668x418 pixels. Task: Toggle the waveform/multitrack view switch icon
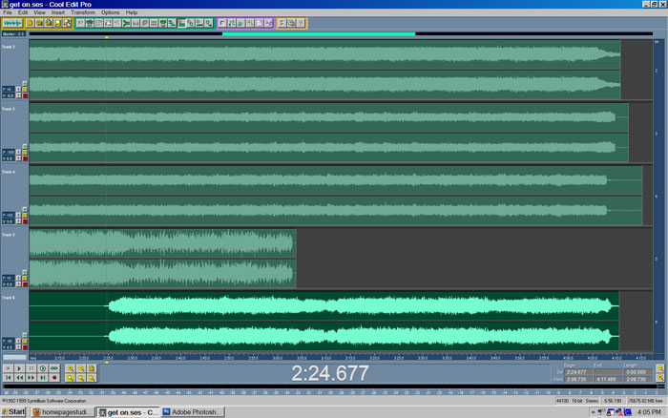[x=12, y=23]
